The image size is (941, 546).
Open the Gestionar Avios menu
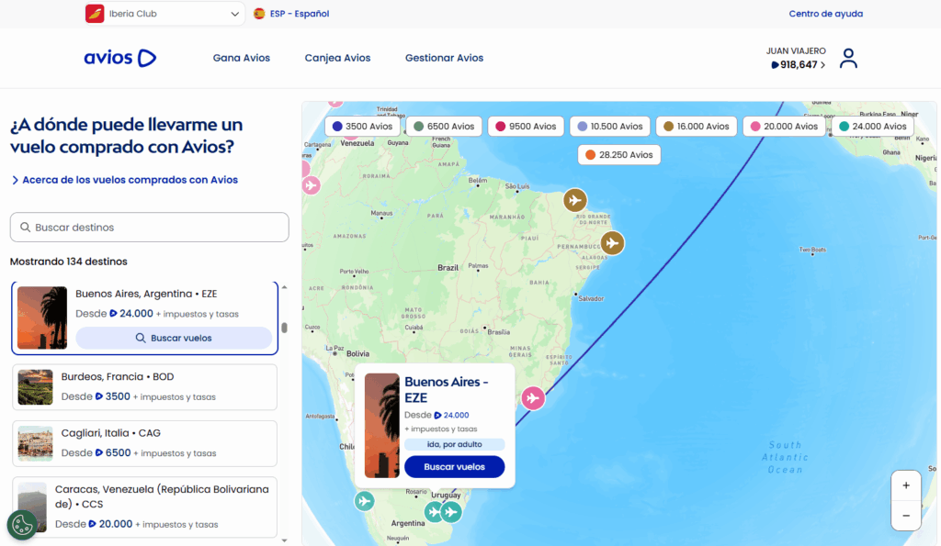point(444,58)
